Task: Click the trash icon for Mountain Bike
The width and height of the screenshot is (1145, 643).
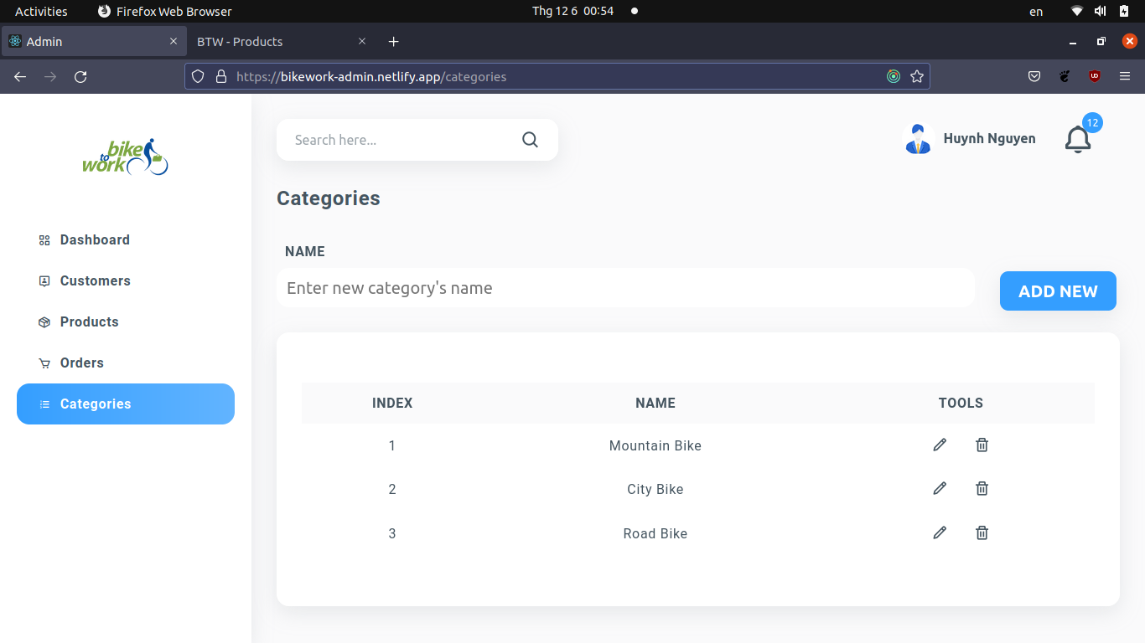Action: [982, 445]
